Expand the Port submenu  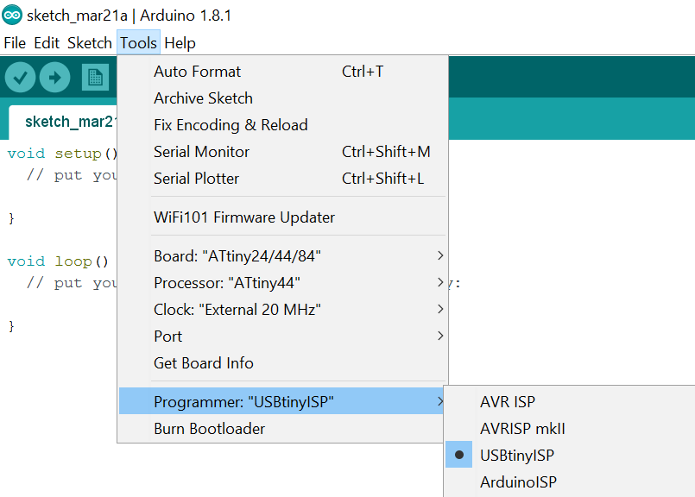click(282, 337)
